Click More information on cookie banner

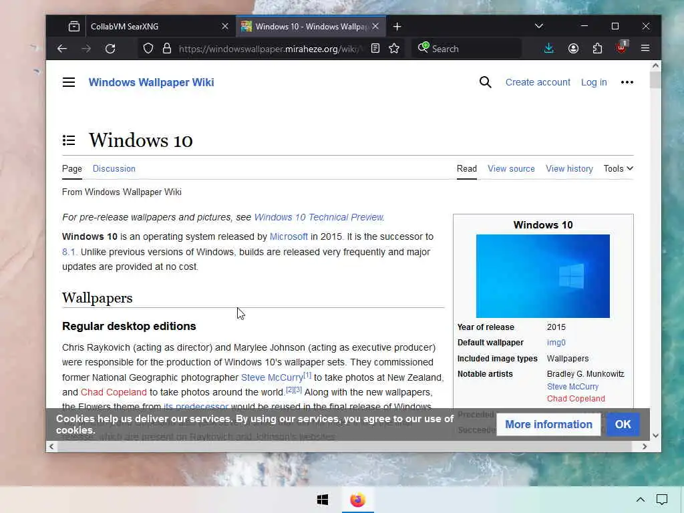[549, 424]
